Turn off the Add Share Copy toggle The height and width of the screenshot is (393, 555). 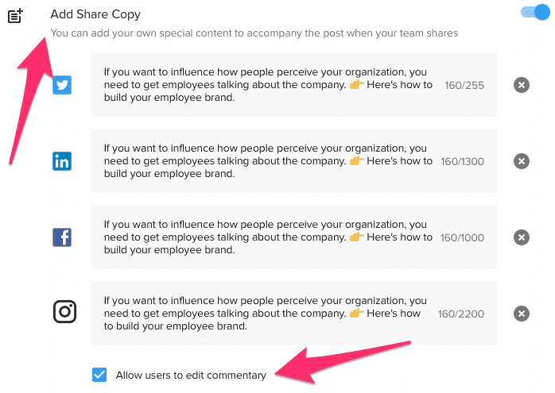point(534,12)
